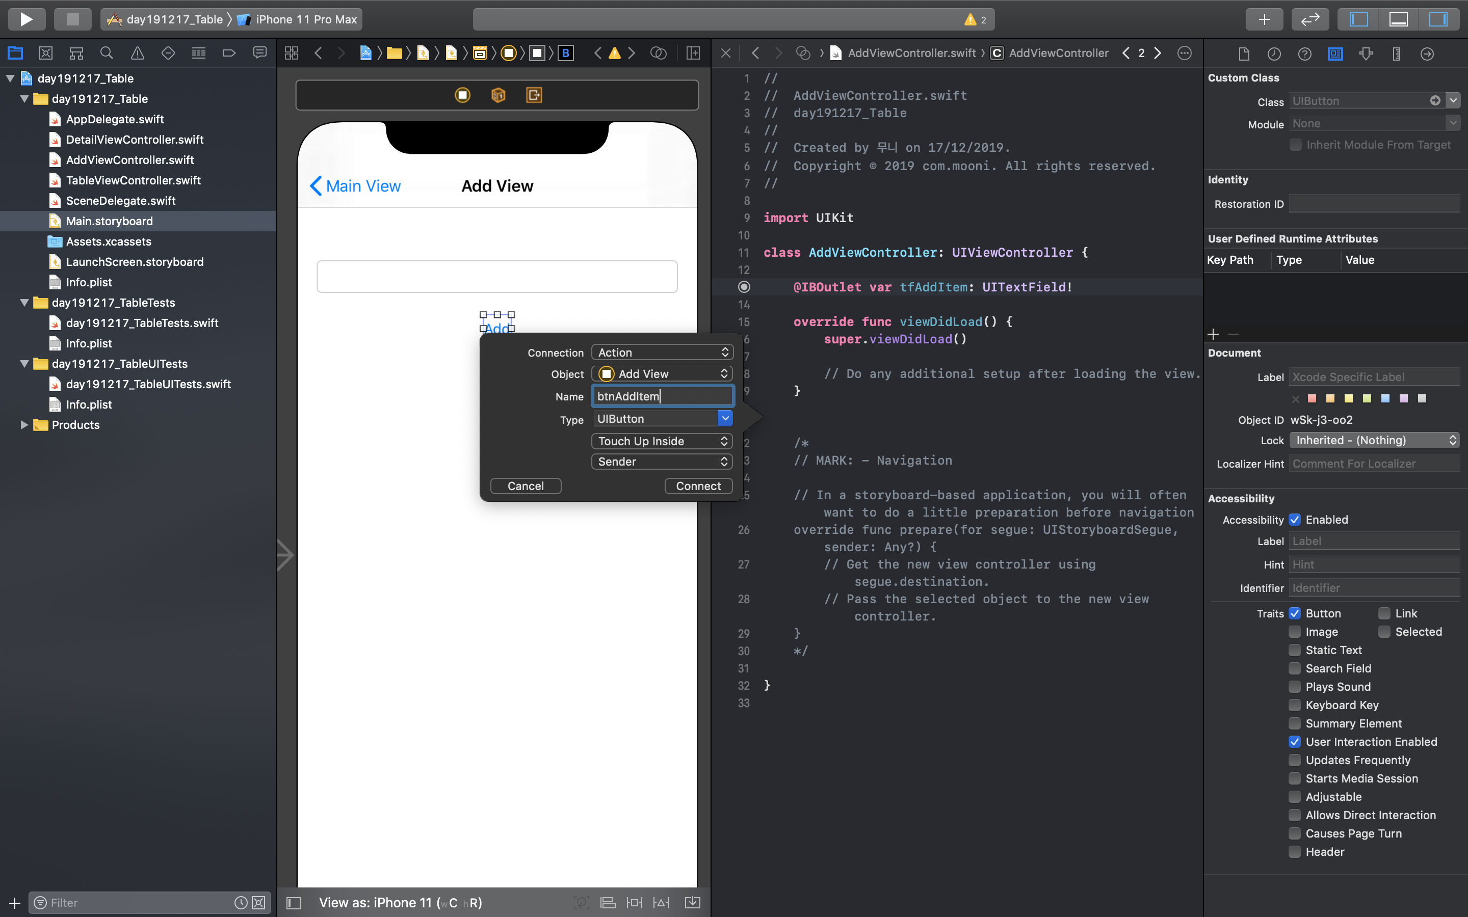This screenshot has width=1468, height=917.
Task: Open the Connection type dropdown
Action: tap(662, 353)
